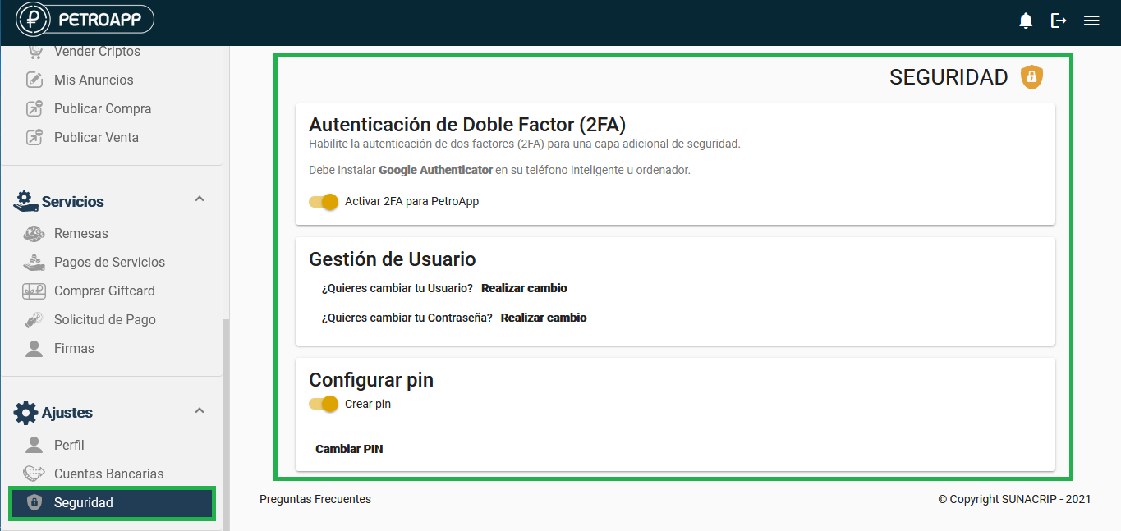Open Pagos de Servicios menu item

[x=109, y=262]
